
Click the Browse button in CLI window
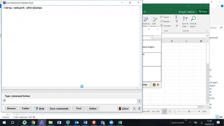coord(12,108)
